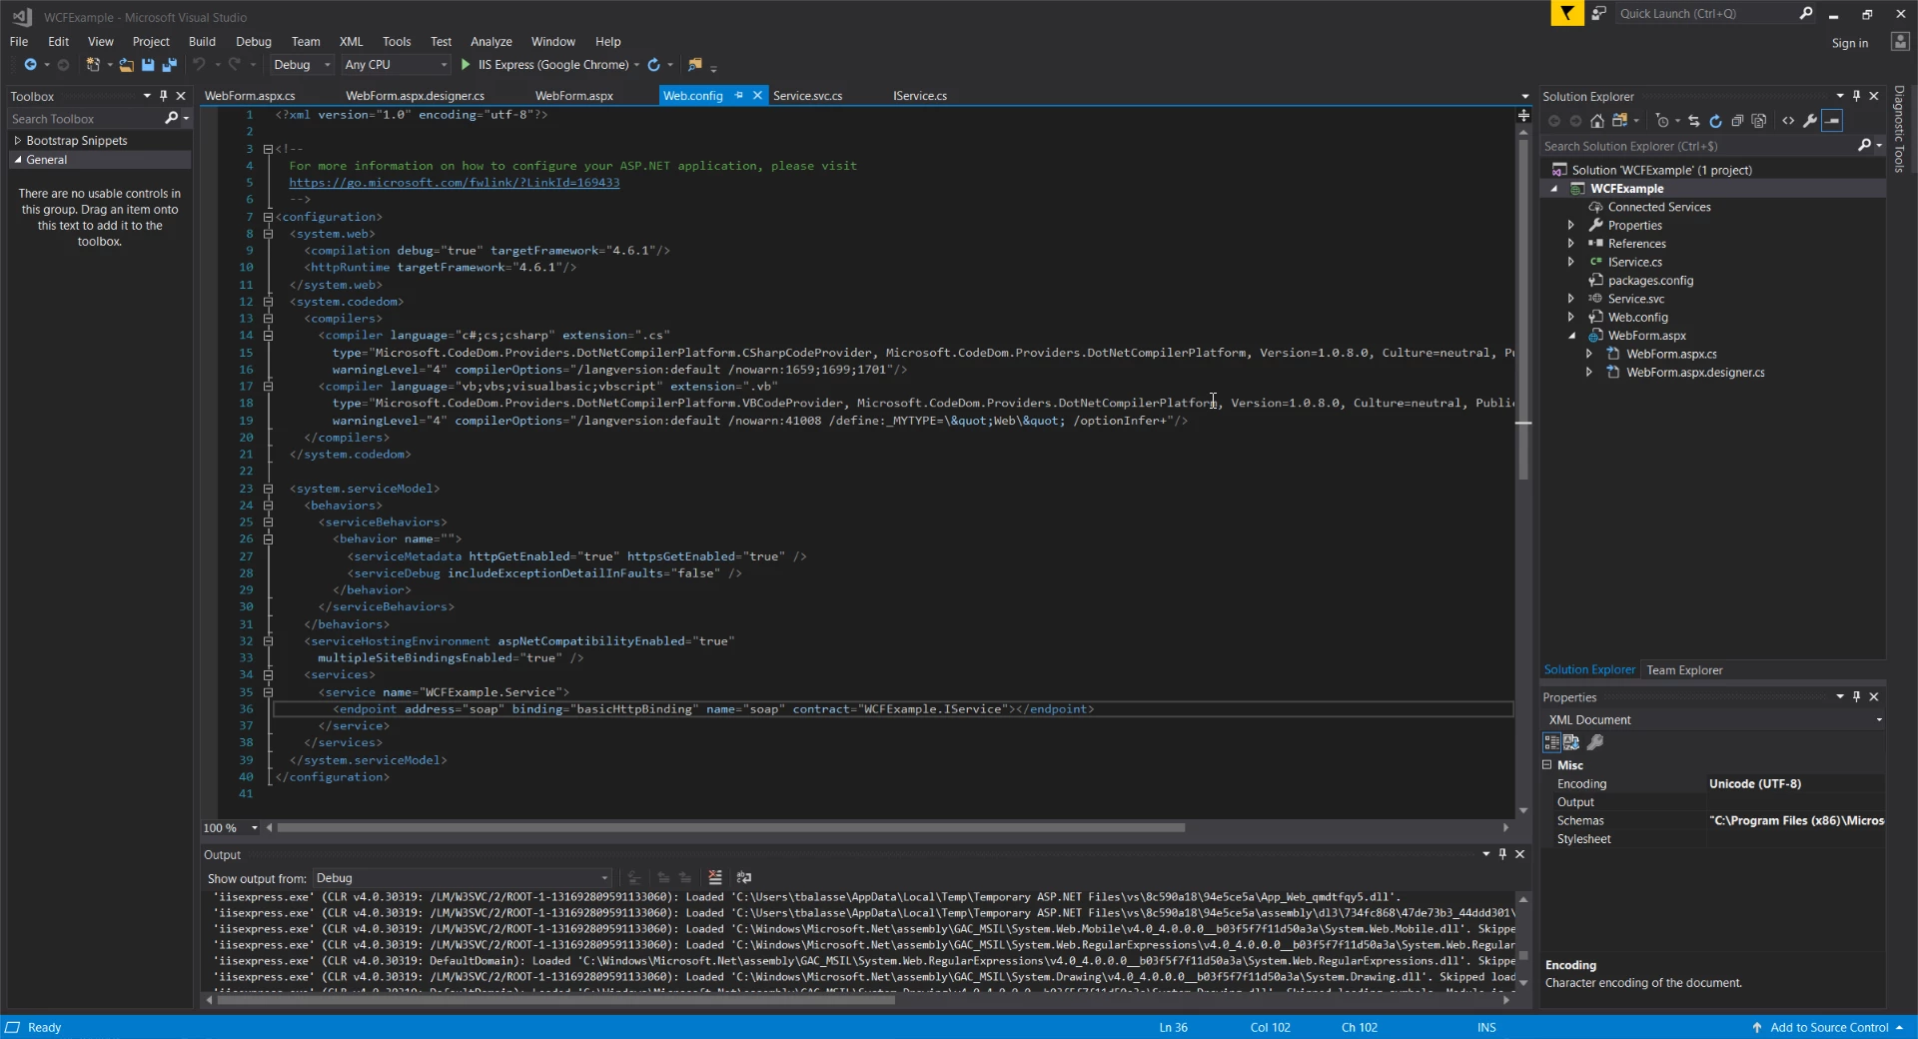Open the Any CPU platform dropdown
Screen dimensions: 1918x1039
point(396,65)
